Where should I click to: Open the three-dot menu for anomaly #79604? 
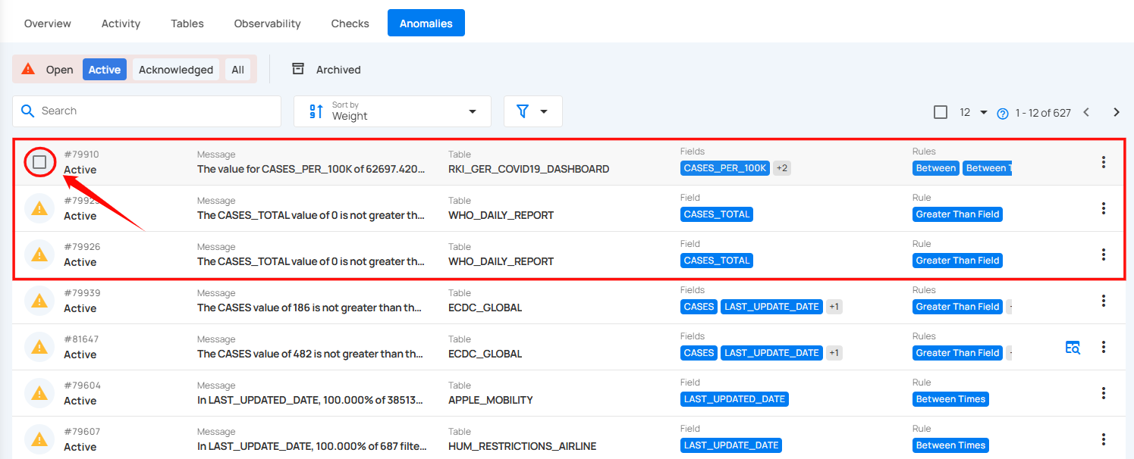pos(1104,393)
